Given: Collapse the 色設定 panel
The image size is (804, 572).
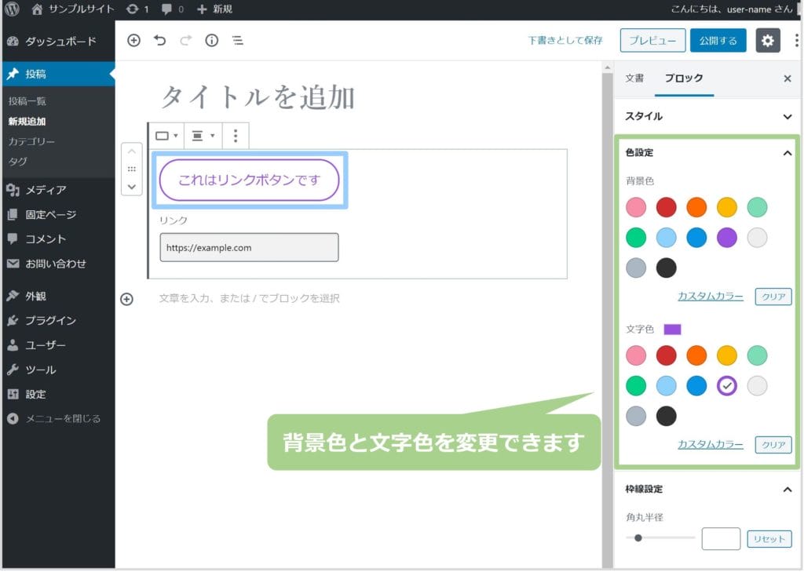Looking at the screenshot, I should click(788, 153).
